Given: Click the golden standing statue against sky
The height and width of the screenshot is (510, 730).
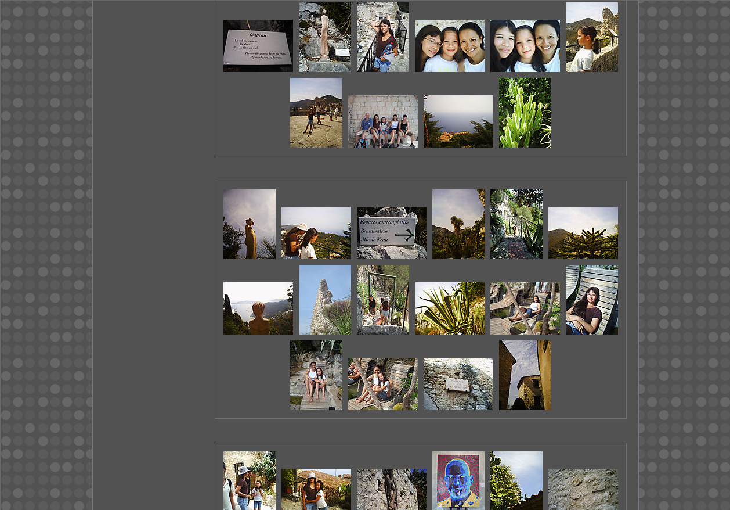Looking at the screenshot, I should click(x=249, y=224).
